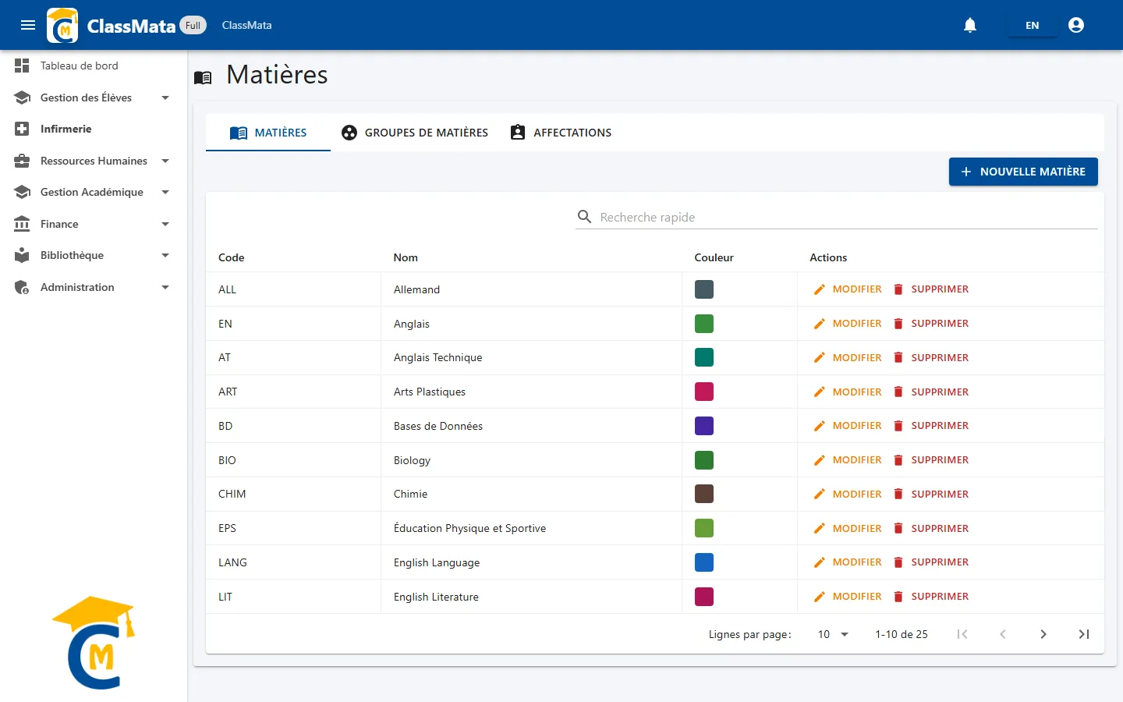Click the Code column header
The image size is (1123, 702).
pyautogui.click(x=232, y=257)
